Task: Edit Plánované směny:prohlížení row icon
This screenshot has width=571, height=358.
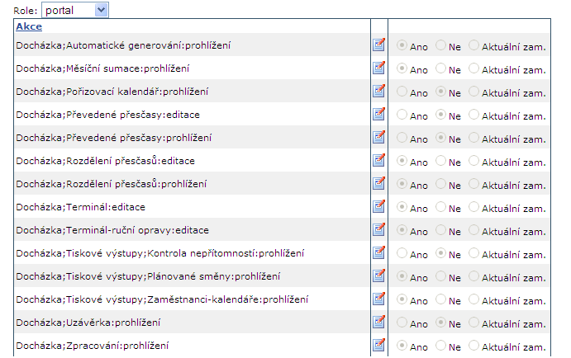Action: pos(378,276)
